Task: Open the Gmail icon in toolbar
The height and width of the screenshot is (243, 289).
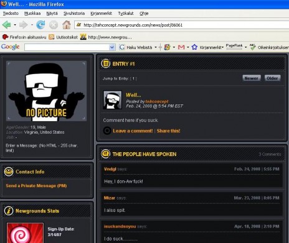Action: [x=181, y=47]
